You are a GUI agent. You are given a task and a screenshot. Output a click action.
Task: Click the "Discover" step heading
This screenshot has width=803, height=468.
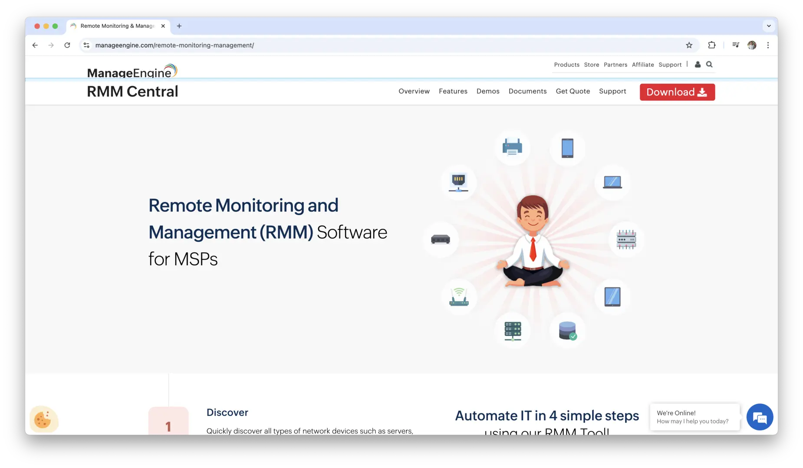(x=227, y=413)
